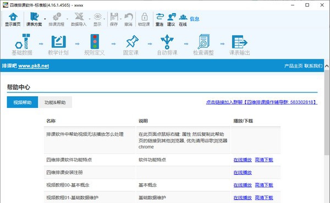The width and height of the screenshot is (330, 203).
Task: Click 高清下载 for 视频教程01-基础数据维护
Action: (264, 197)
